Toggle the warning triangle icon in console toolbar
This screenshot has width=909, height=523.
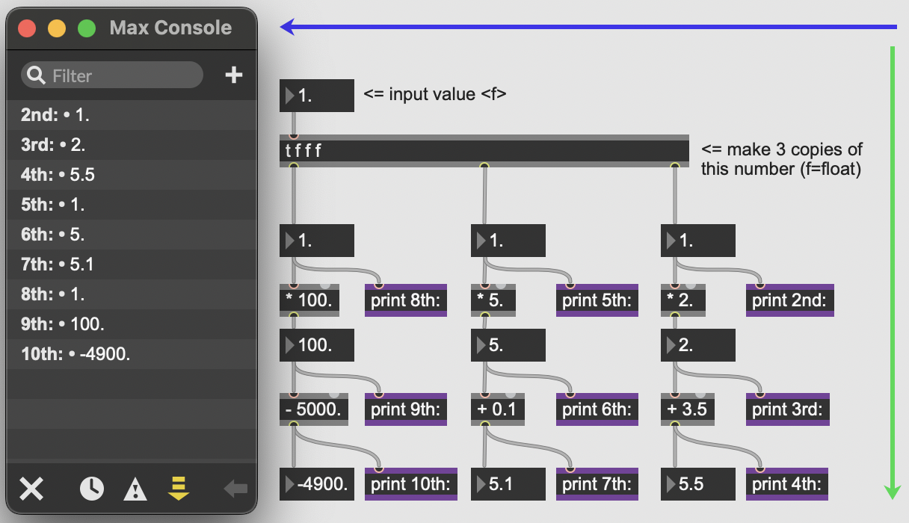click(135, 489)
